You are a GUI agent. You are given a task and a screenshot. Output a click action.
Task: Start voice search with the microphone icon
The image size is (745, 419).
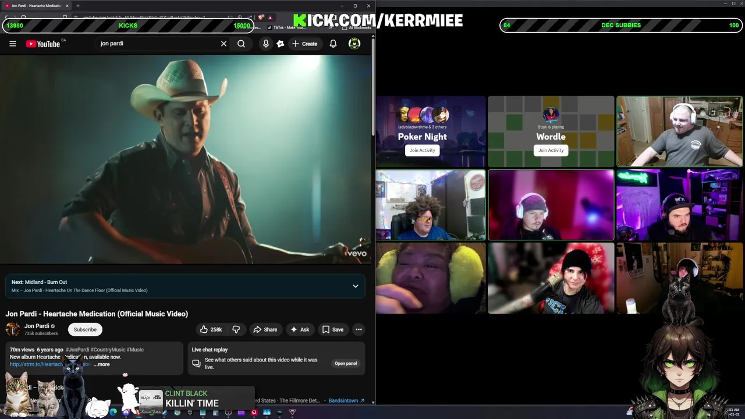pos(266,44)
